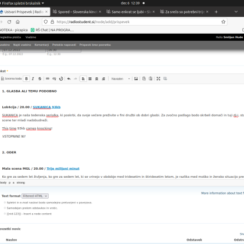The width and height of the screenshot is (244, 244).
Task: Switch to the Samo enkrat se ljubi tab
Action: tap(131, 12)
